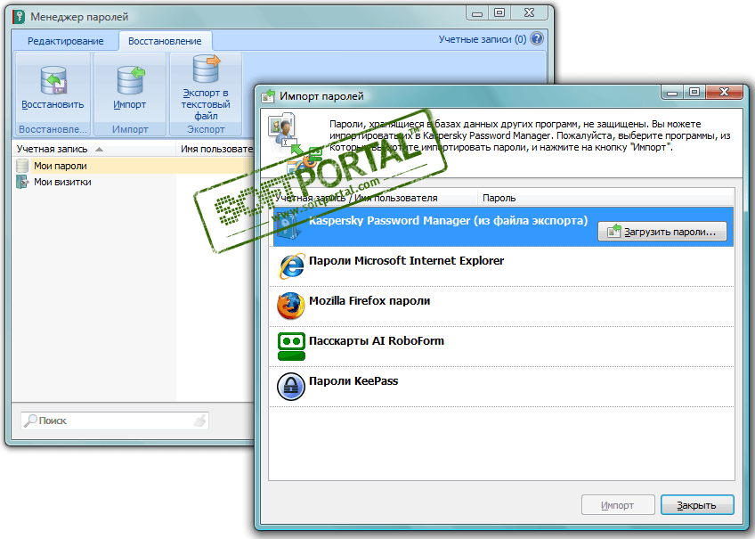Click the Импорт паролей dialog title icon
The height and width of the screenshot is (539, 755).
268,96
